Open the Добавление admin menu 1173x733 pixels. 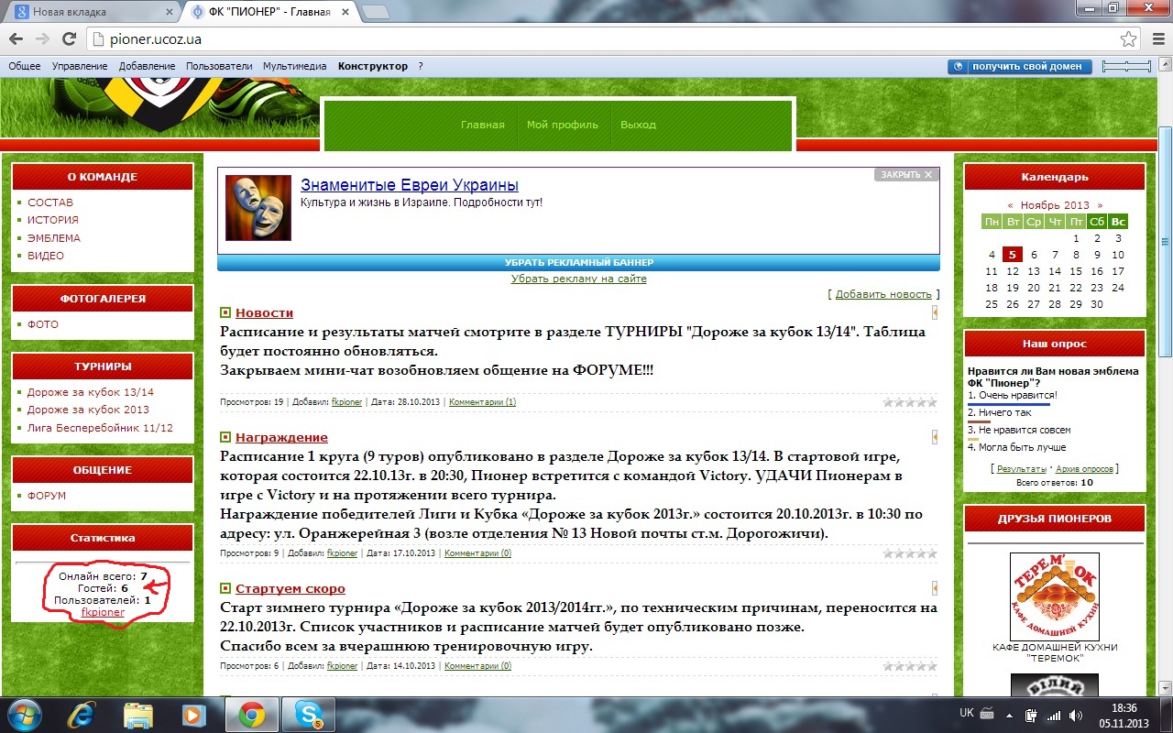tap(147, 66)
